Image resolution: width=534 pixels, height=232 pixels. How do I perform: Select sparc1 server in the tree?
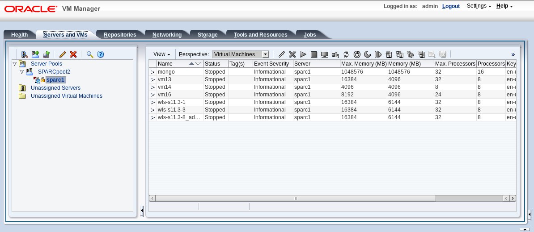(55, 80)
